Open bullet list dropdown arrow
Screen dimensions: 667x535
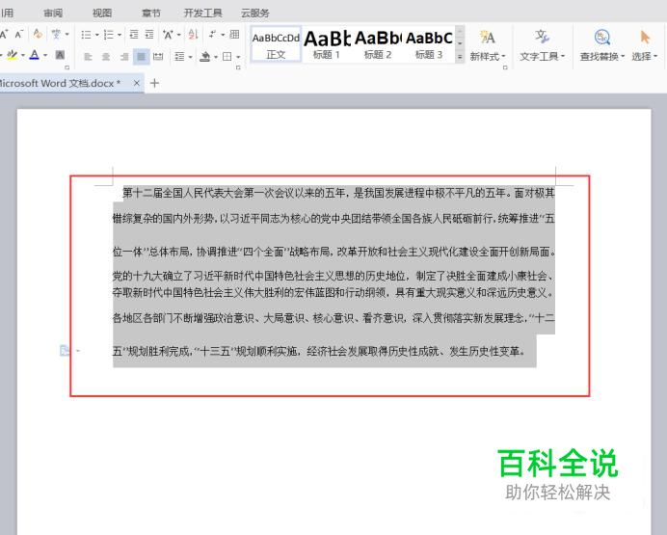click(x=96, y=35)
